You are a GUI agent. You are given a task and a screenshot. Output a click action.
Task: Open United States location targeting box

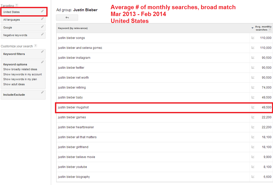coord(23,12)
